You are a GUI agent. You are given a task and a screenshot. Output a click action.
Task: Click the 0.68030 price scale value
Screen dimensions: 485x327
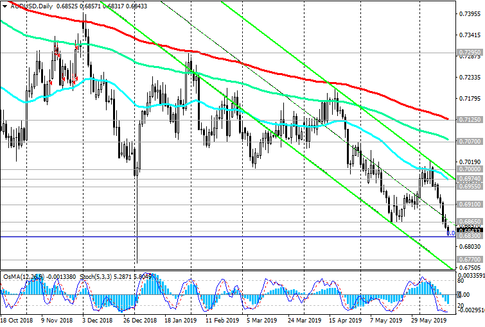(x=470, y=246)
